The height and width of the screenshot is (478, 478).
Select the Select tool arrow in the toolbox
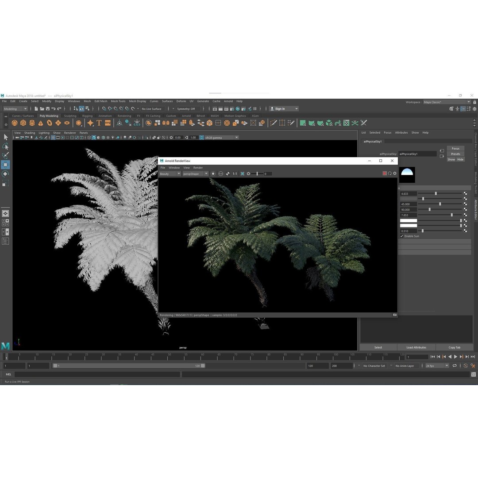(5, 137)
